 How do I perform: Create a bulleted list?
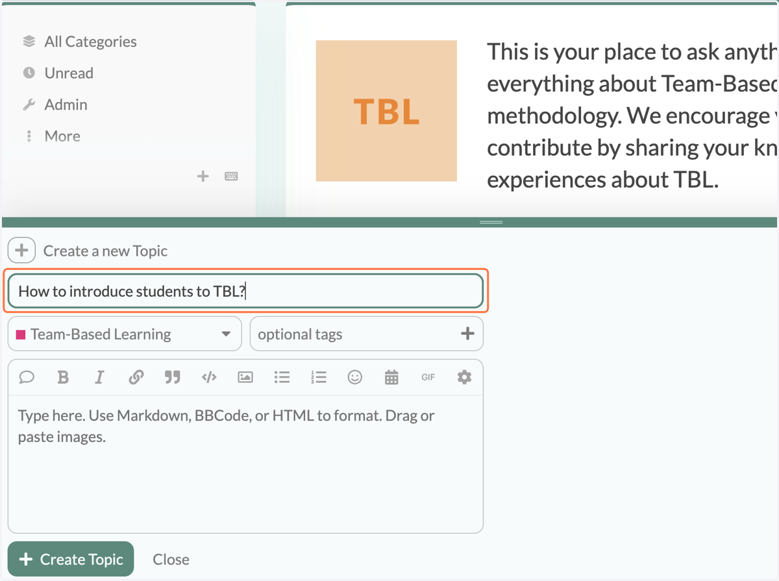[x=282, y=377]
